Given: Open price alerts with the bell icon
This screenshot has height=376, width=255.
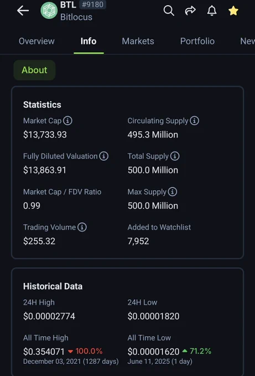Looking at the screenshot, I should click(x=212, y=11).
